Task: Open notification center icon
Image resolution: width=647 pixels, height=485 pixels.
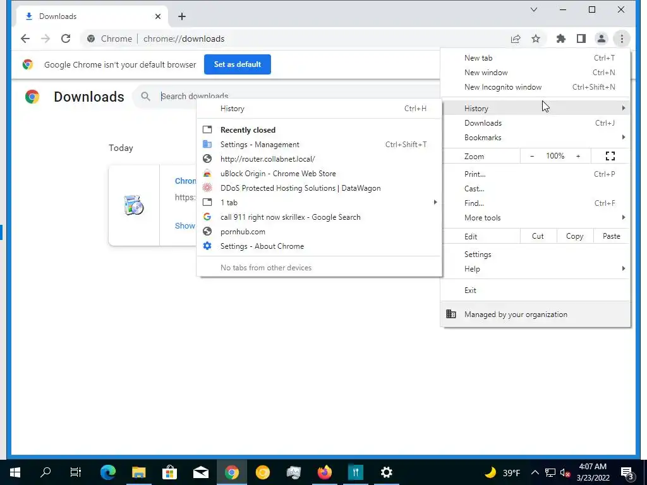Action: [x=627, y=472]
